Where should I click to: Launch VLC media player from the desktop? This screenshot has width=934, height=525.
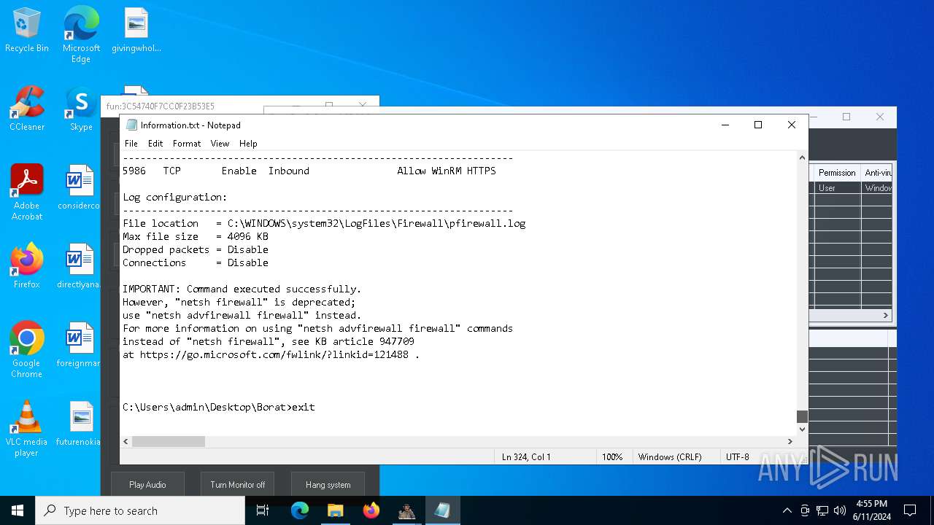tap(27, 429)
